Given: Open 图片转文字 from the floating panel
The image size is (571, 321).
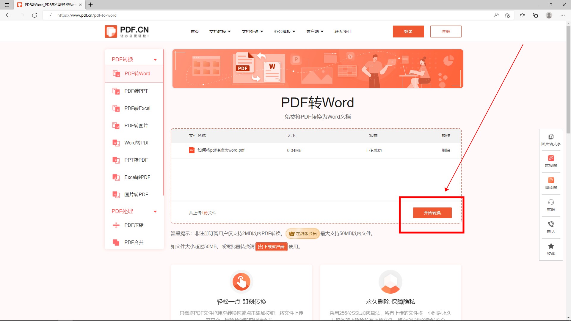Looking at the screenshot, I should pyautogui.click(x=551, y=140).
